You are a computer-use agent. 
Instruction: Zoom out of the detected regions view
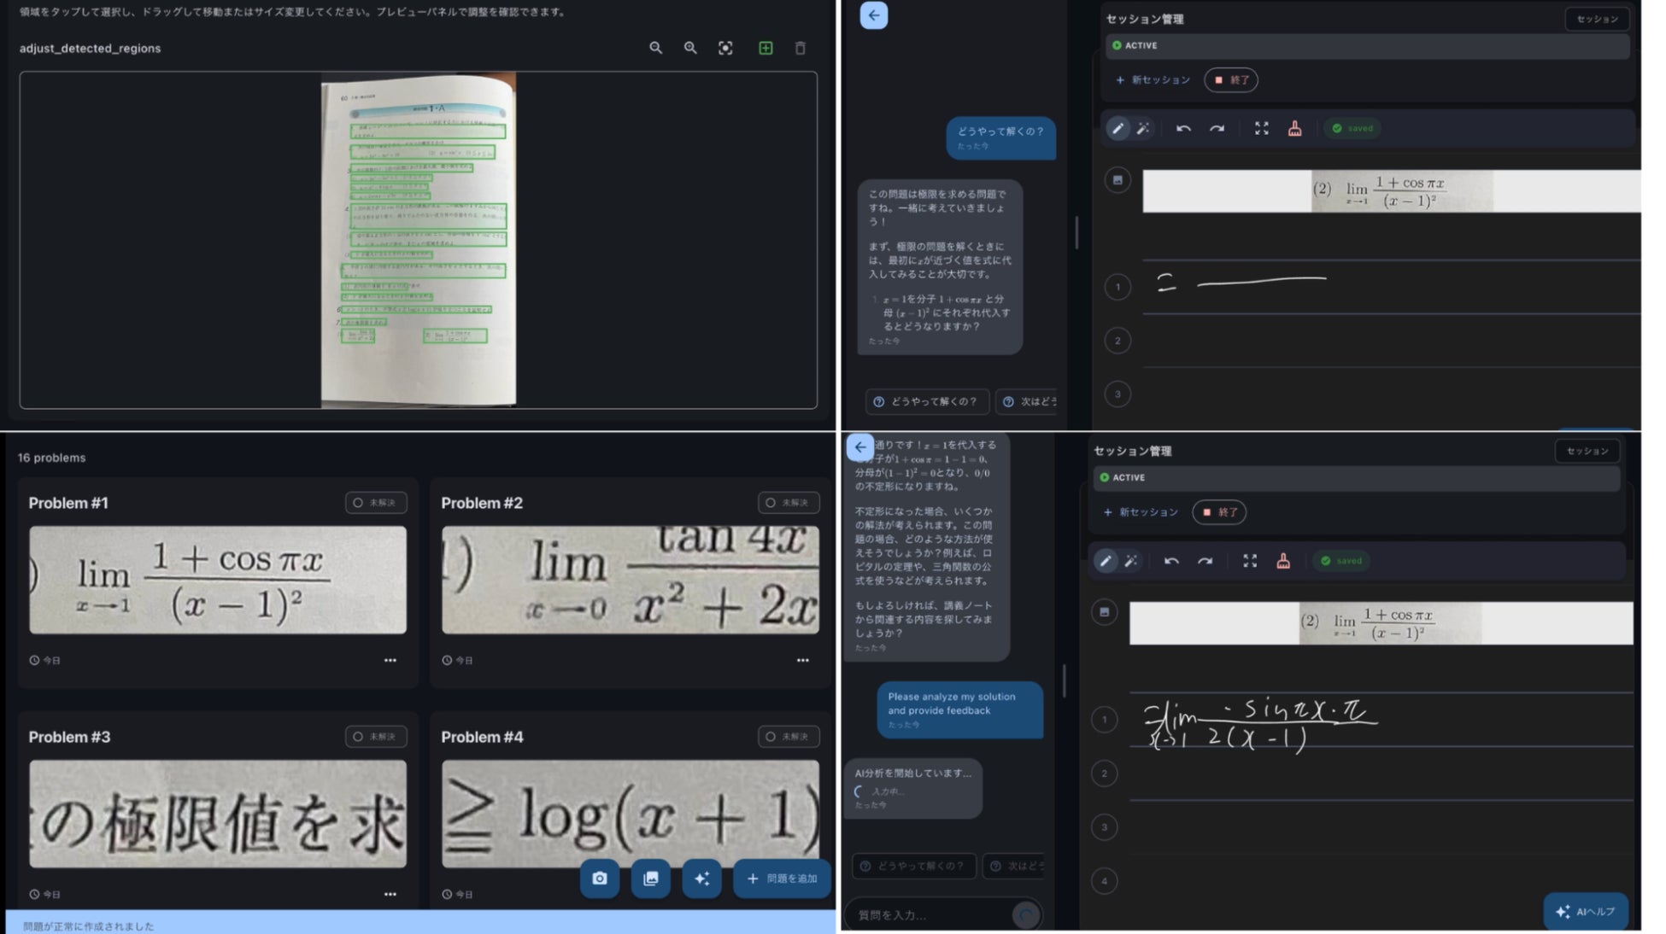coord(655,48)
